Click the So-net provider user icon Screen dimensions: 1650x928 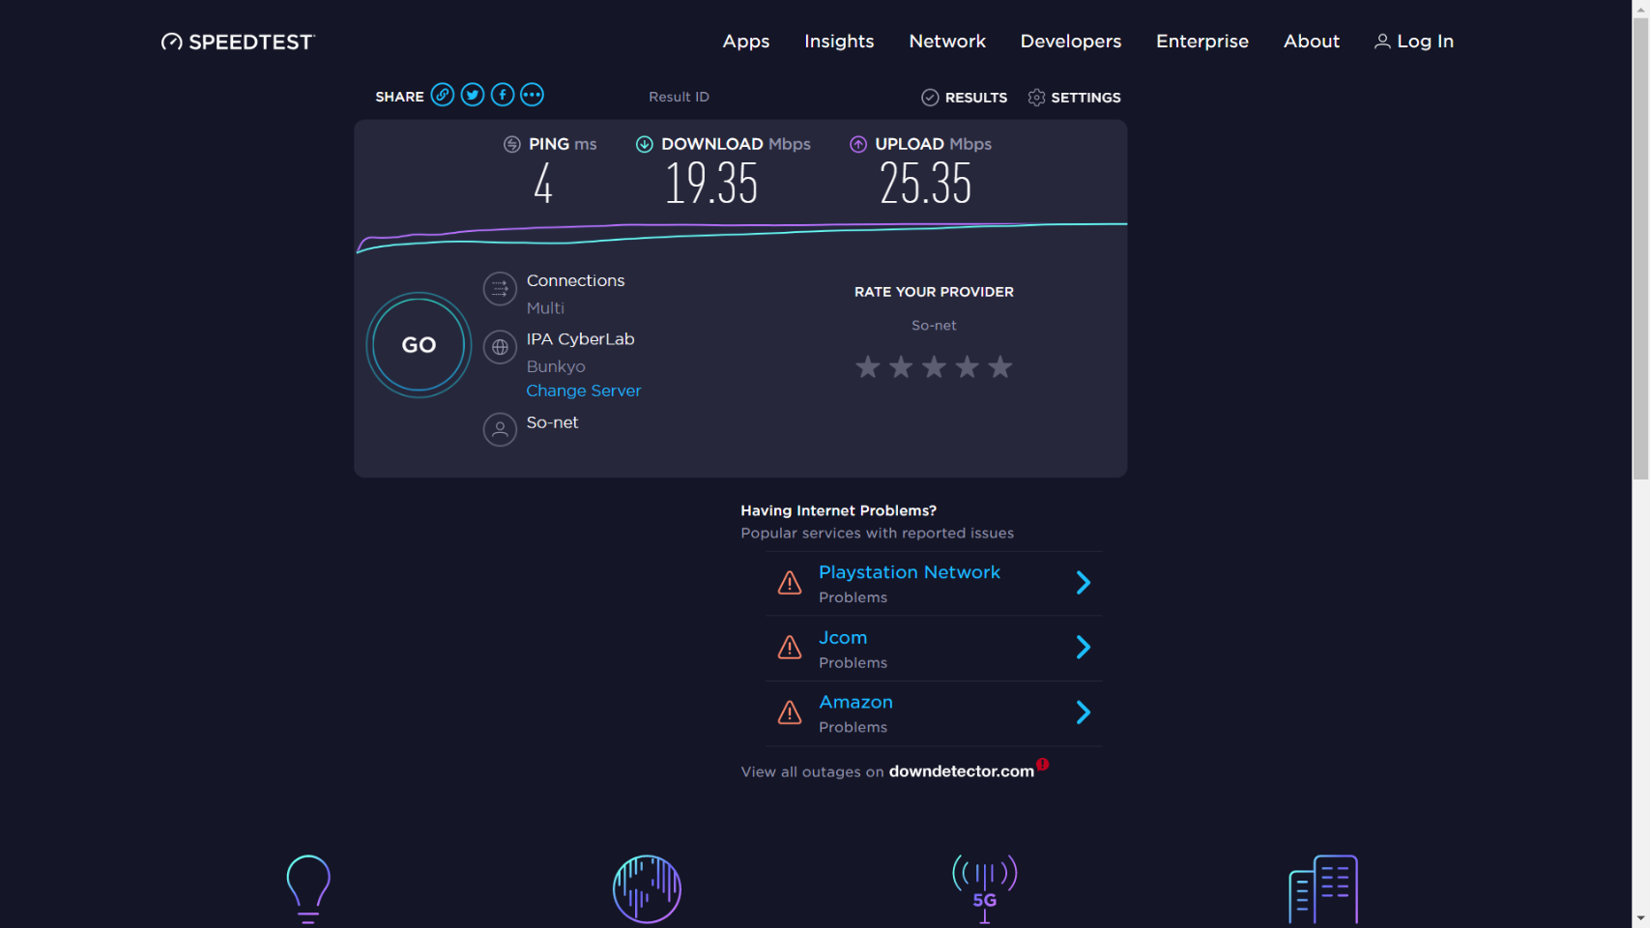click(x=500, y=429)
